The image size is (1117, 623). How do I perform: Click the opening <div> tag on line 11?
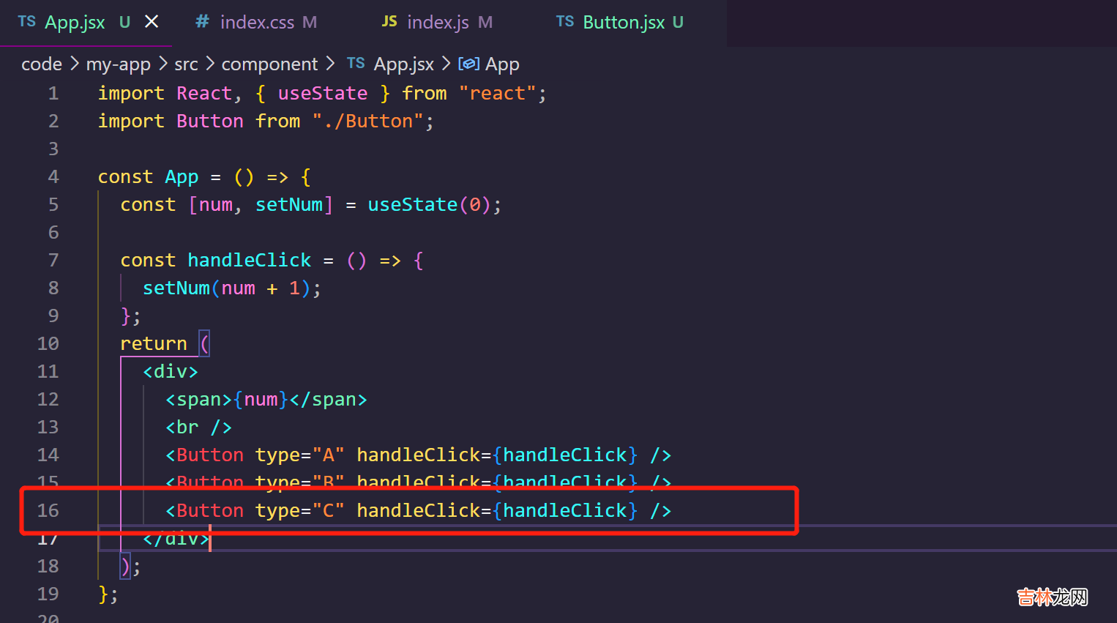tap(171, 372)
